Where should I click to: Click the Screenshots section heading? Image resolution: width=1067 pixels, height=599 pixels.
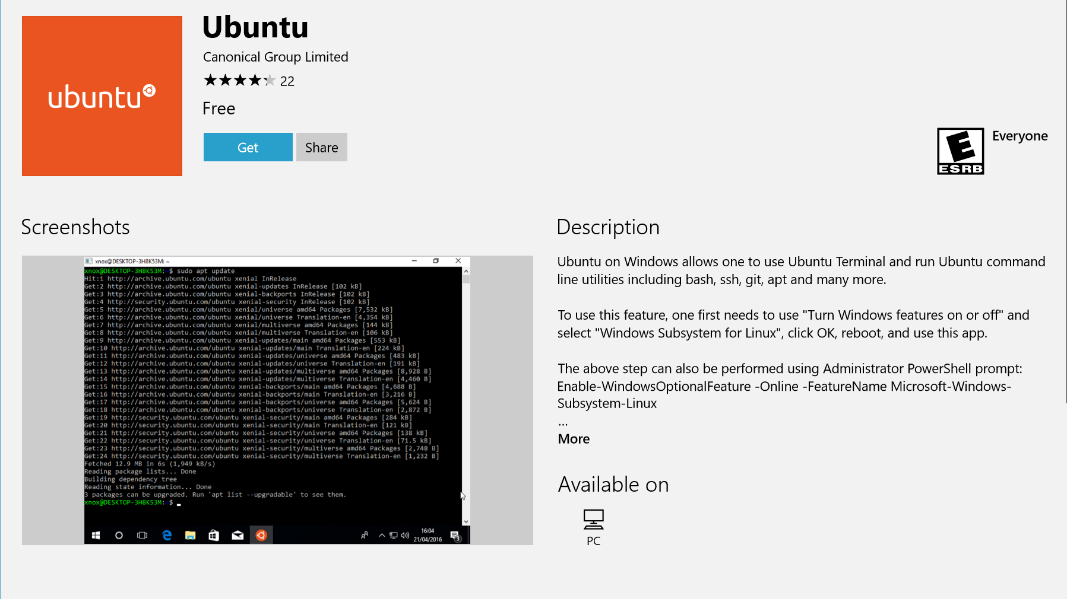[75, 227]
